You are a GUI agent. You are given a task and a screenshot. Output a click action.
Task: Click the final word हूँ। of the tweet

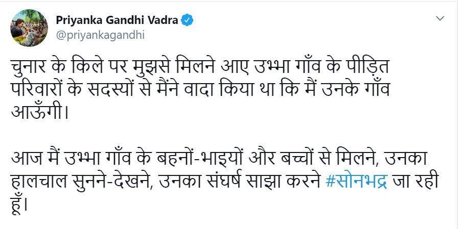21,203
